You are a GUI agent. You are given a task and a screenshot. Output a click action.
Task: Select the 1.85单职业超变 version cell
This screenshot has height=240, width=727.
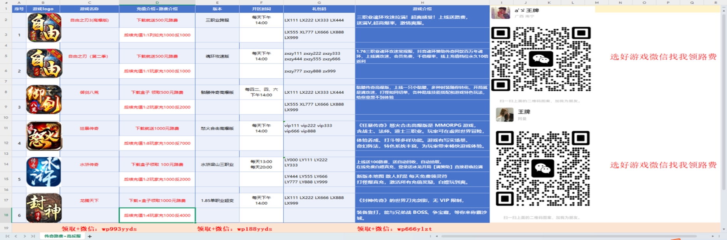coord(217,200)
